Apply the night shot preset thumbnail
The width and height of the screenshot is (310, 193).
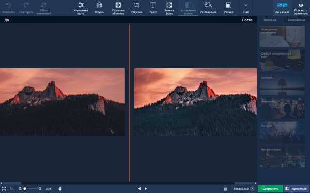(x=282, y=157)
